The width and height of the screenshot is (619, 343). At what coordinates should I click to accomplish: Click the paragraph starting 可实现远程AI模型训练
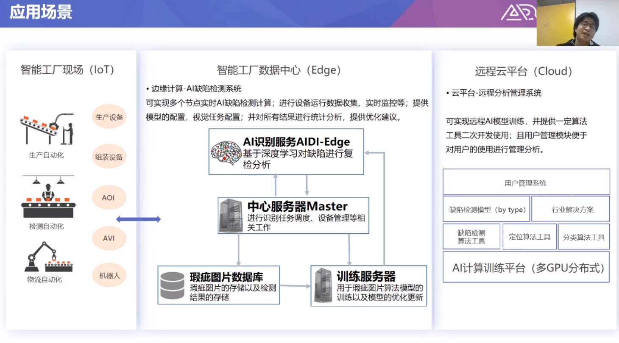(x=516, y=136)
